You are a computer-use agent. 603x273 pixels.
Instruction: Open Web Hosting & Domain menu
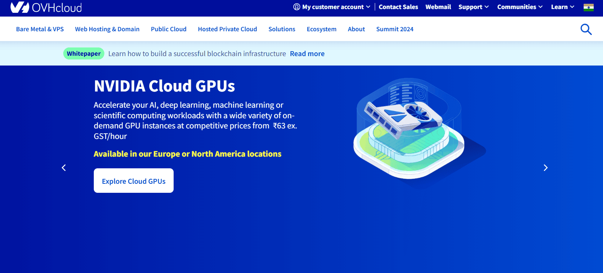pos(107,29)
